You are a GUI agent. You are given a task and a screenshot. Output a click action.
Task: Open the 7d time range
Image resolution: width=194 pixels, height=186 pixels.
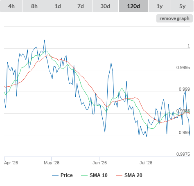pyautogui.click(x=81, y=6)
